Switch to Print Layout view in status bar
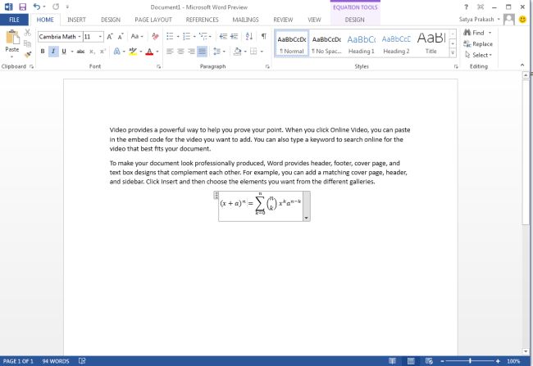This screenshot has height=366, width=533. point(411,361)
